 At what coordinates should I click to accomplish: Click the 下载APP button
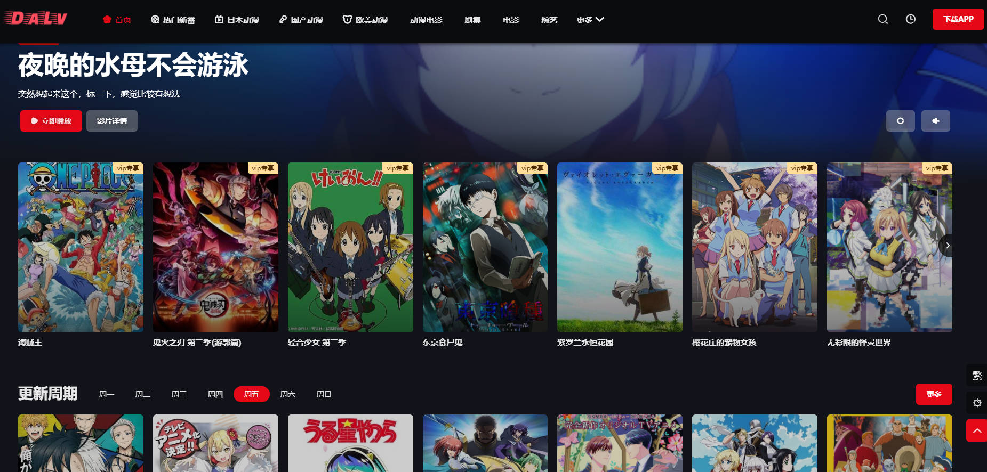point(958,19)
